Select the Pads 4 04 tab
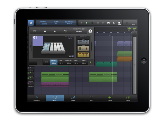Image resolution: width=165 pixels, height=123 pixels. (x=76, y=62)
